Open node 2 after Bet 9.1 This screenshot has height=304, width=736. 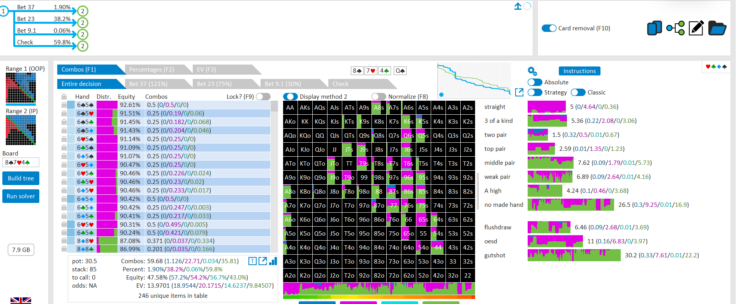[x=83, y=35]
